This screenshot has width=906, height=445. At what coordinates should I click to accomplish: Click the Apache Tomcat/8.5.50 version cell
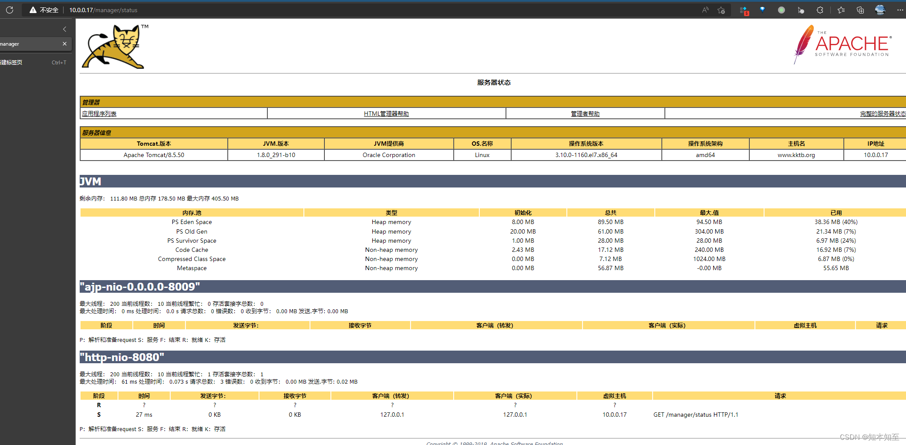[154, 155]
